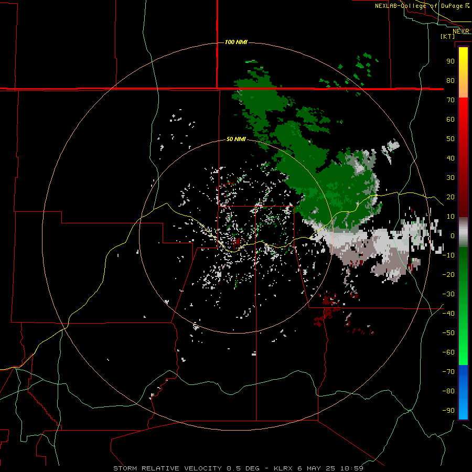Click the NEXLAB-College of DuPage header text

point(419,6)
